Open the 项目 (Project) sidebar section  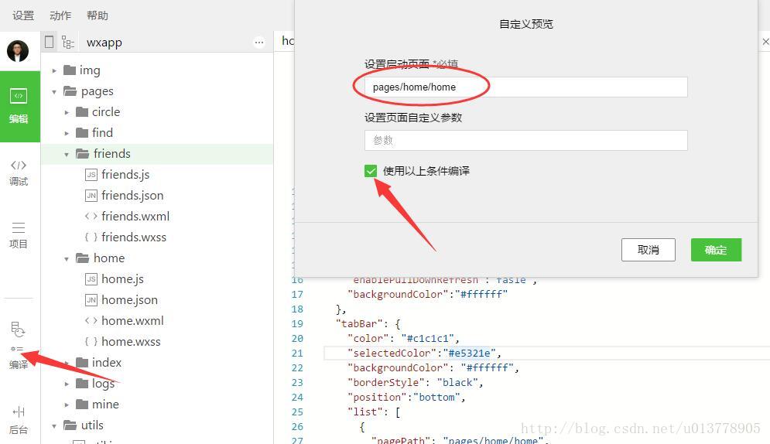[19, 234]
